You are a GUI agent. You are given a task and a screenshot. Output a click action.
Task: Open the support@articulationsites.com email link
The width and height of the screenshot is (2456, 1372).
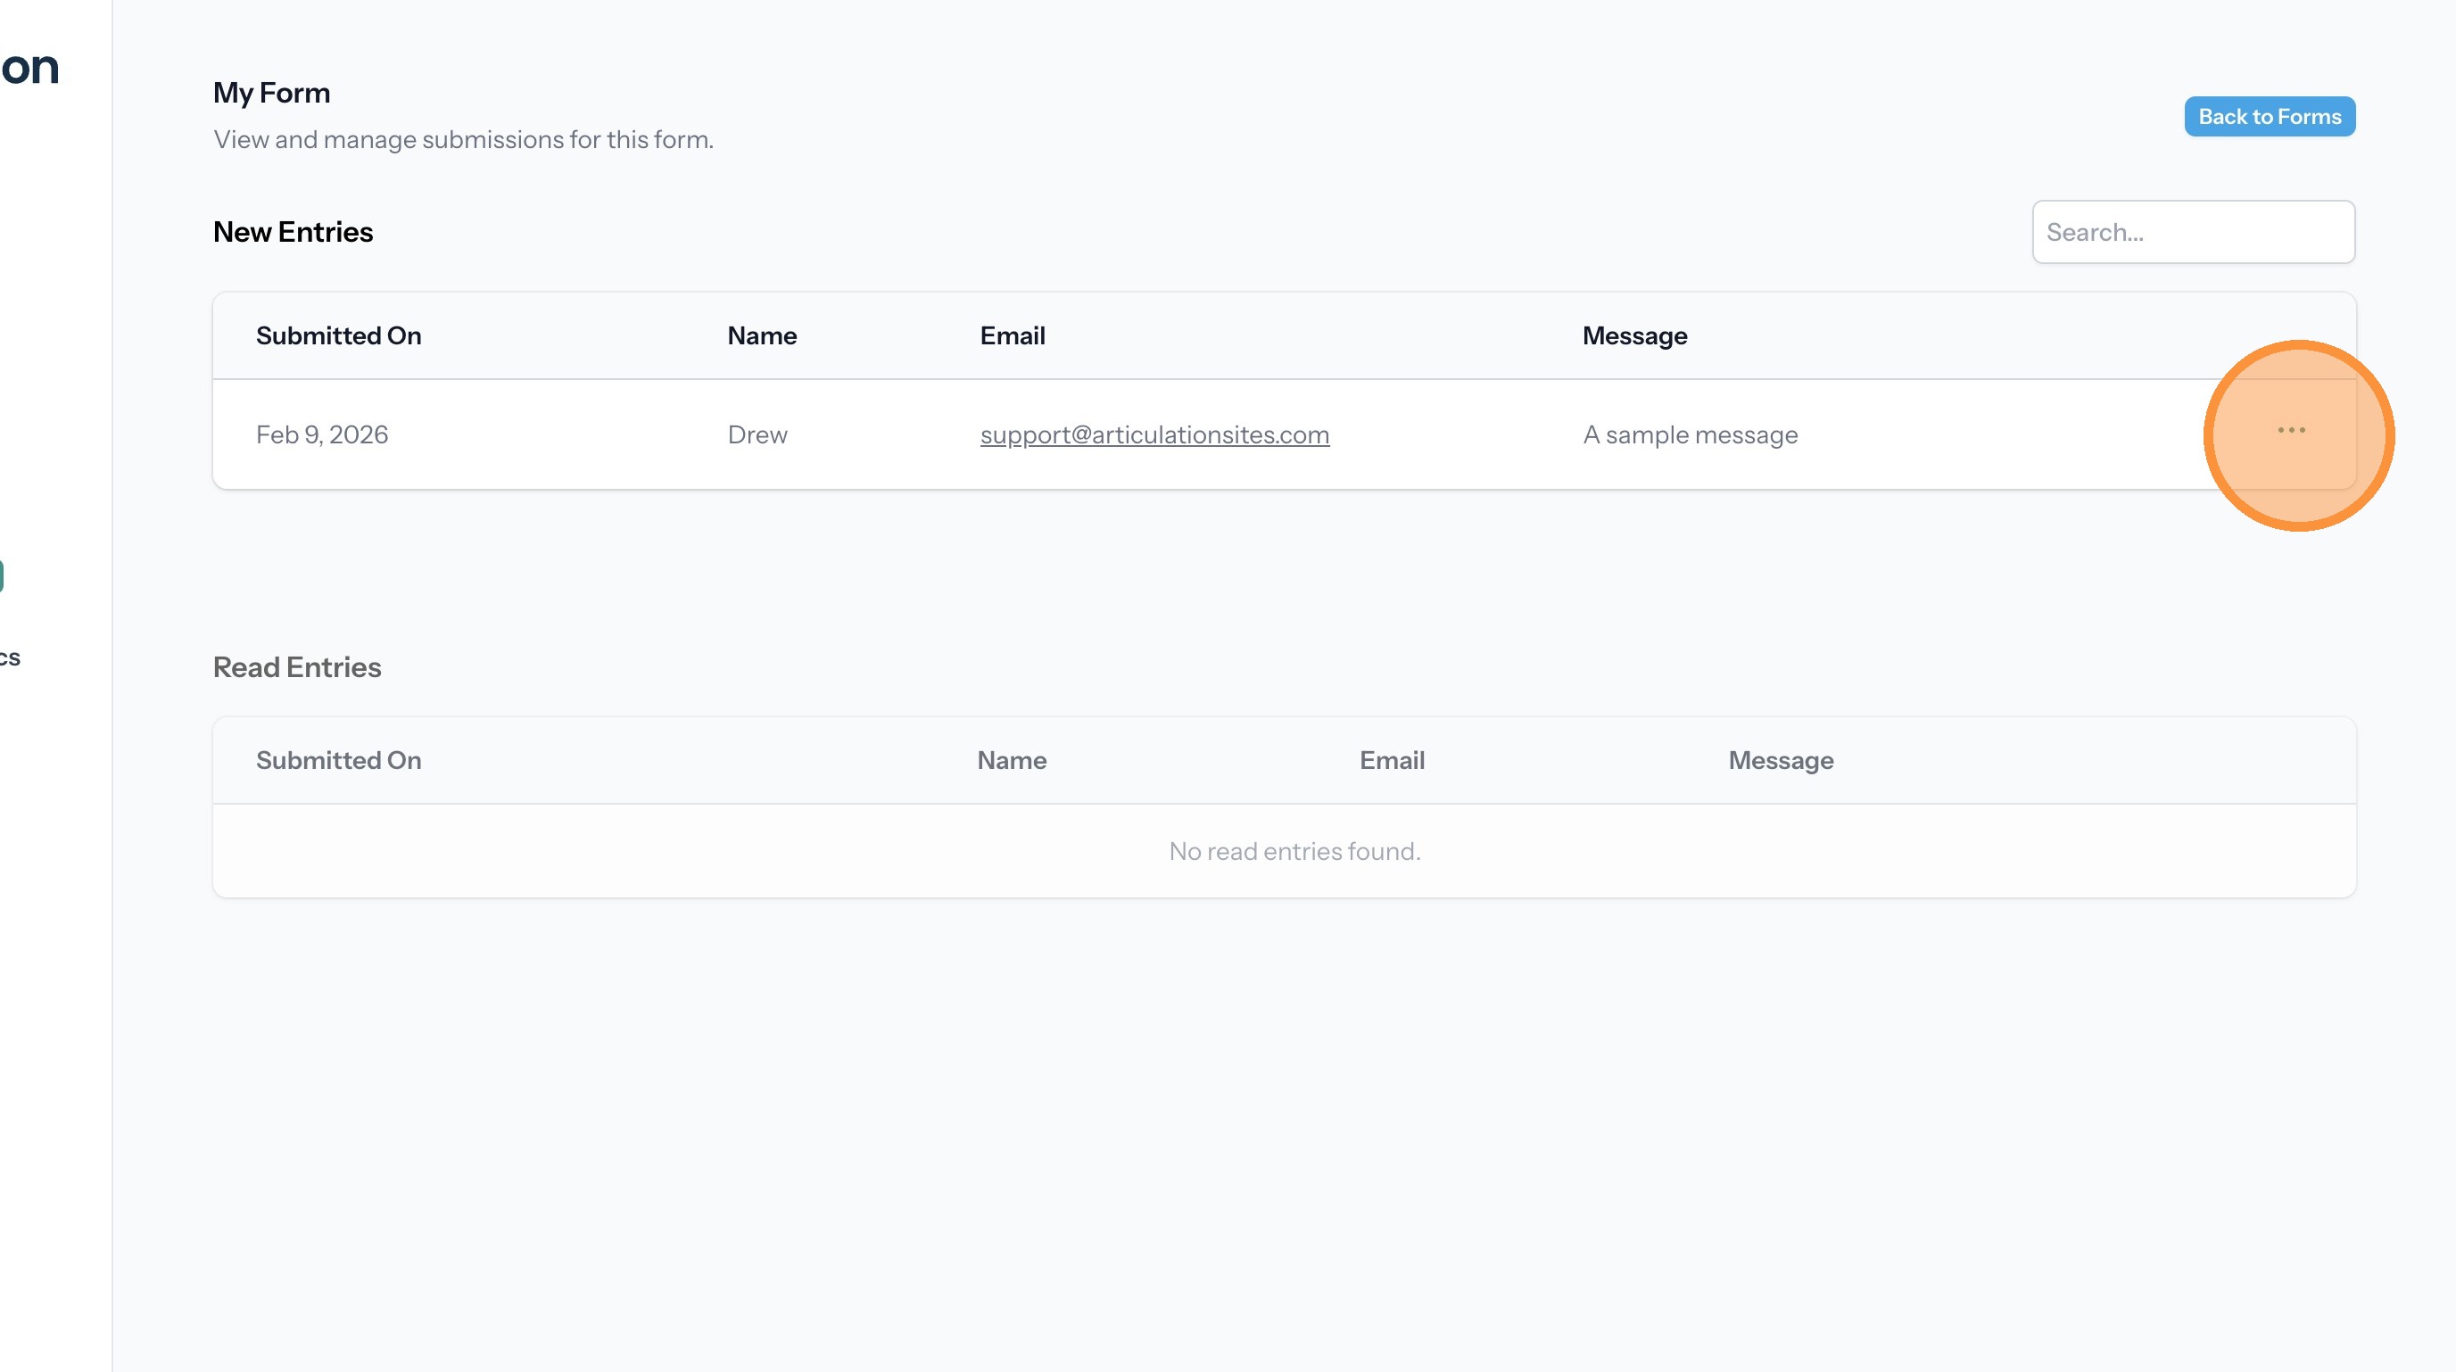[x=1154, y=434]
